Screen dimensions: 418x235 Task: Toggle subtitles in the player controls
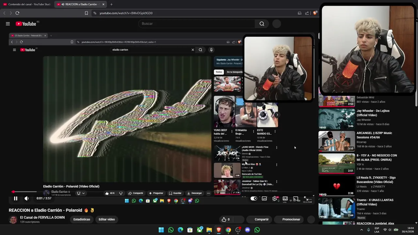click(x=264, y=198)
